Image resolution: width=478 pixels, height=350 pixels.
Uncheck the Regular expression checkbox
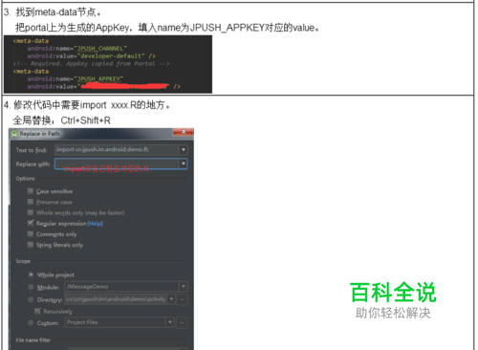[x=31, y=223]
